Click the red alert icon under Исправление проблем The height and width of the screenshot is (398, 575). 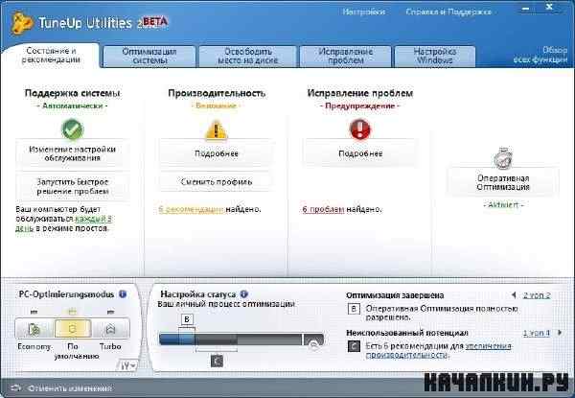pyautogui.click(x=360, y=129)
